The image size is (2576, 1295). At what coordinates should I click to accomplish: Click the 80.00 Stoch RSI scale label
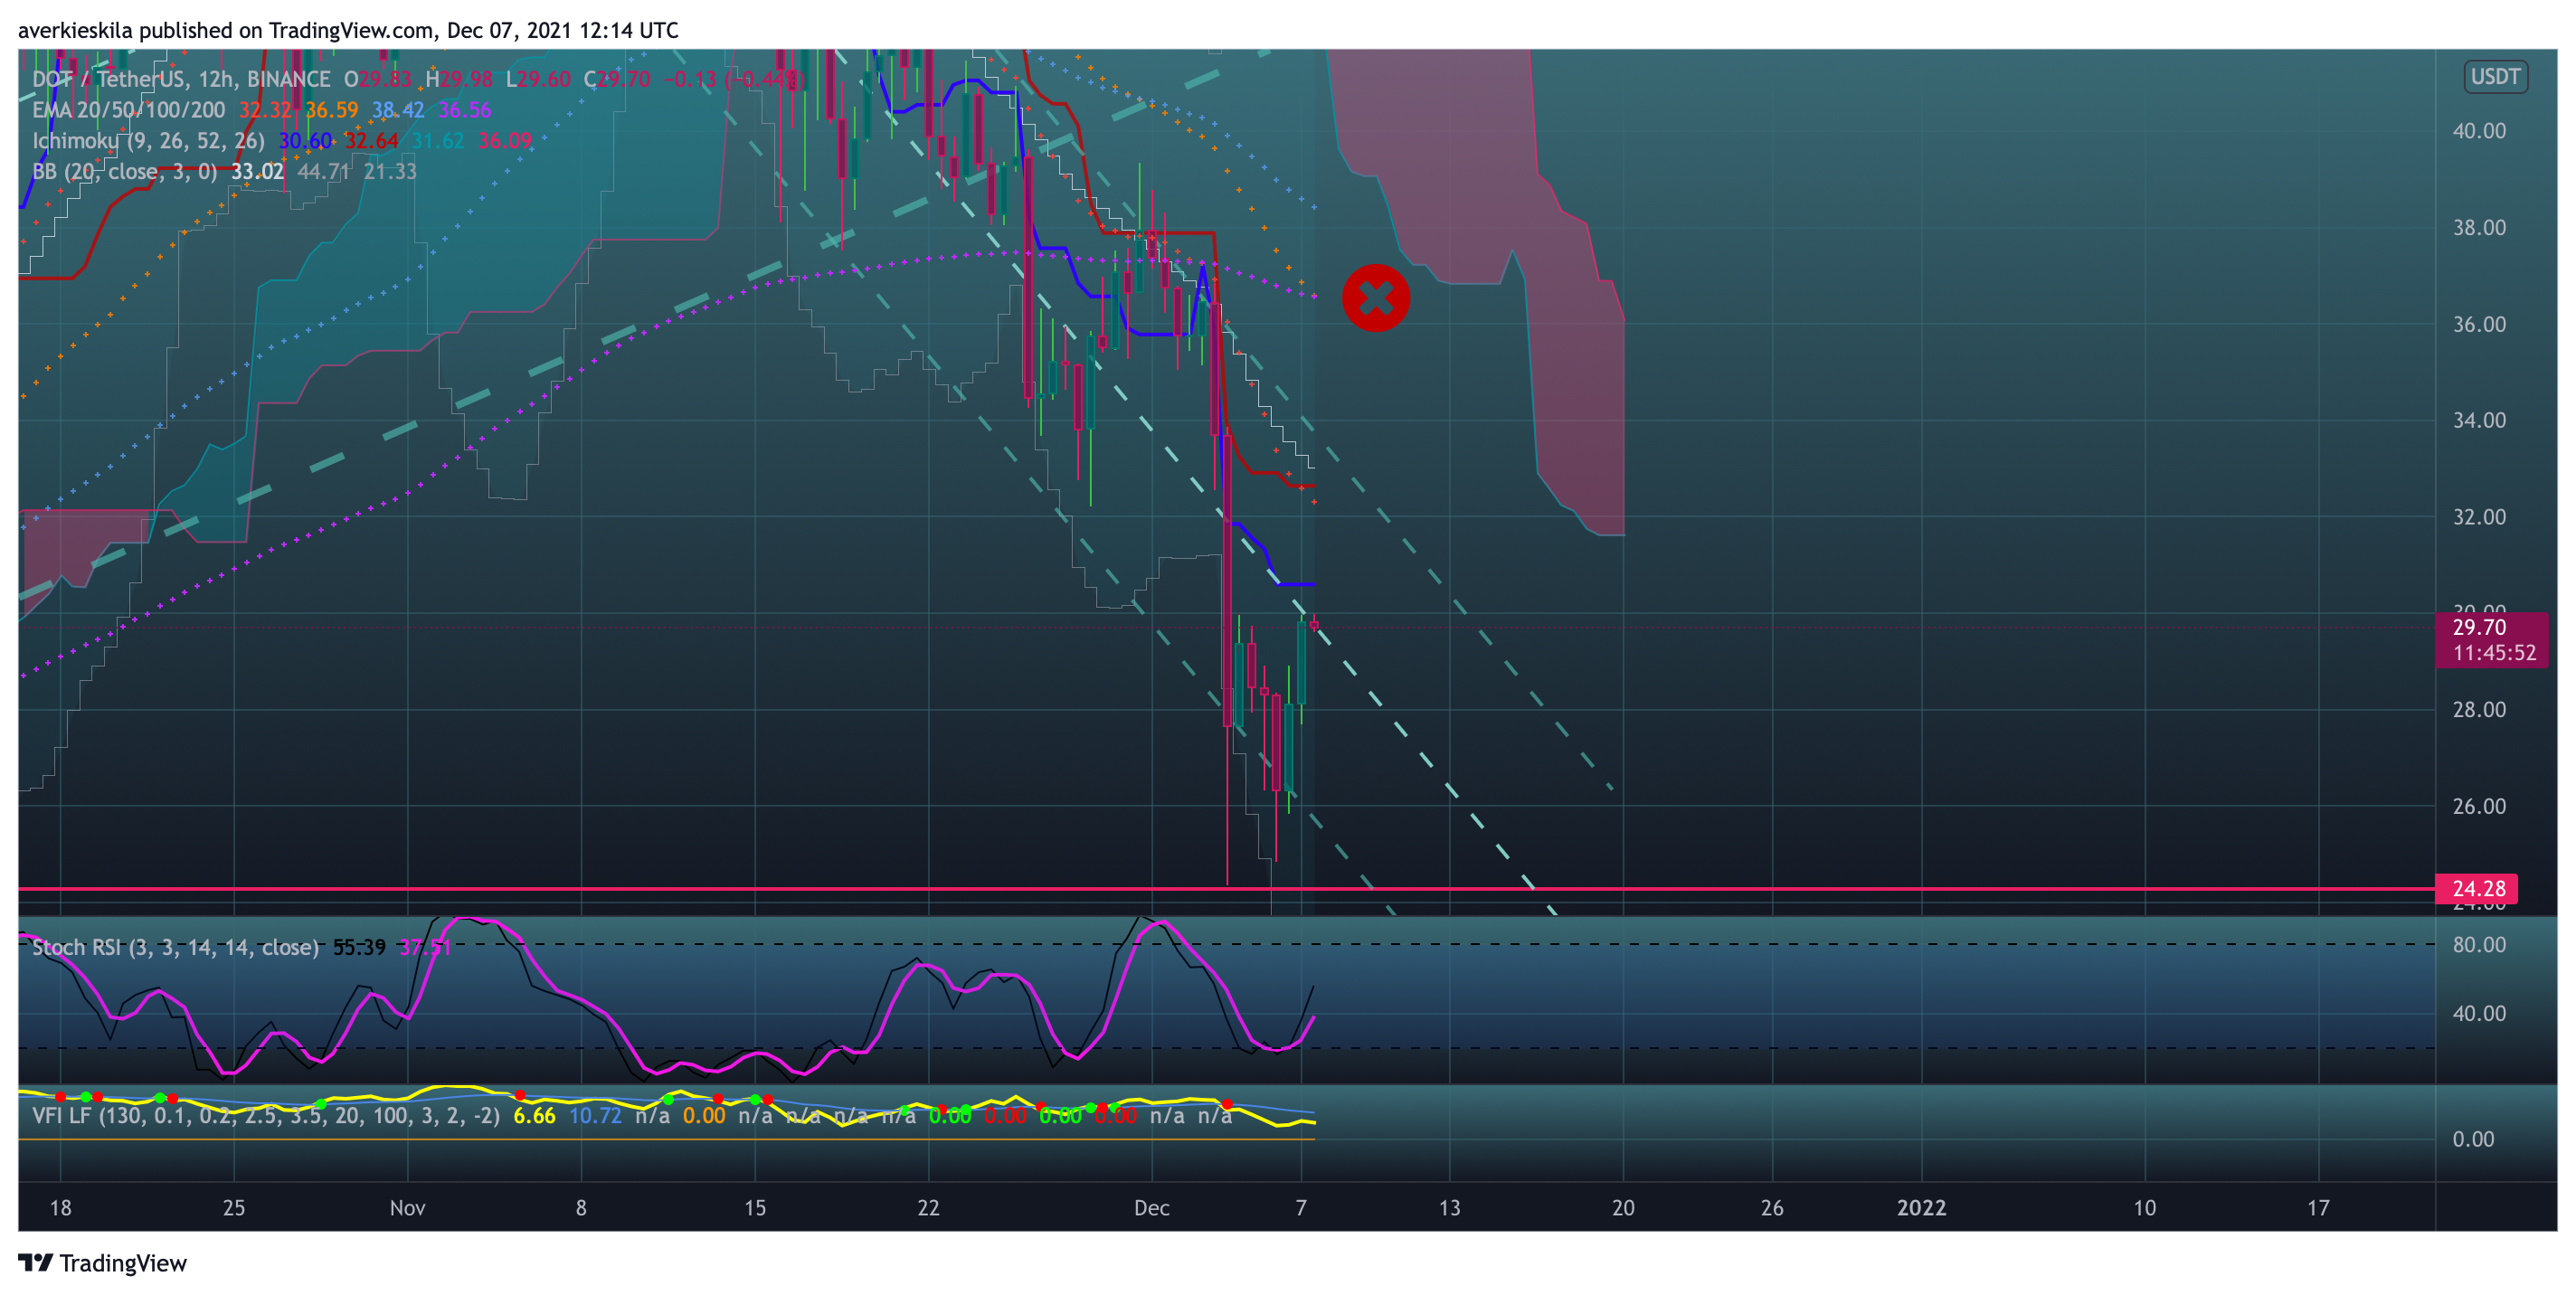click(x=2479, y=945)
